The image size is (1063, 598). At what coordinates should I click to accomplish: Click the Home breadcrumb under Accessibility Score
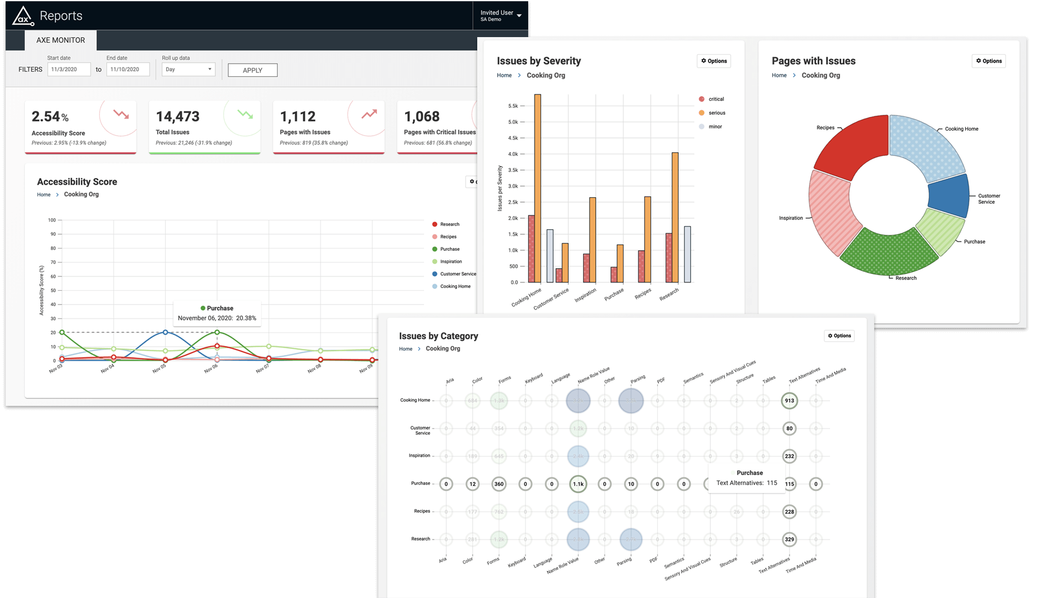pos(44,194)
